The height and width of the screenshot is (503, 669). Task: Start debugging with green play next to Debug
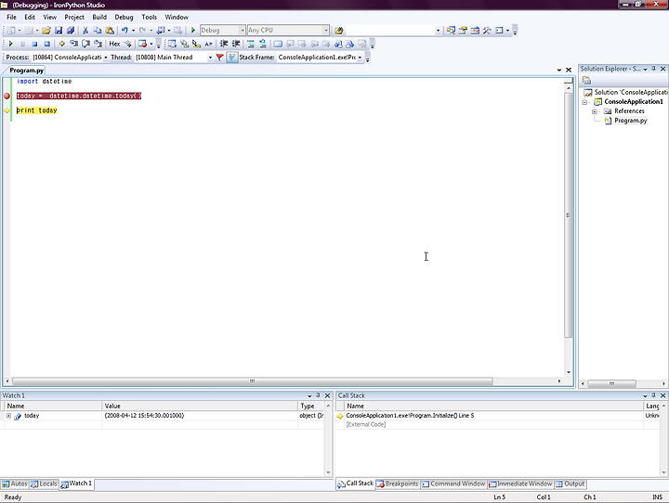[193, 31]
